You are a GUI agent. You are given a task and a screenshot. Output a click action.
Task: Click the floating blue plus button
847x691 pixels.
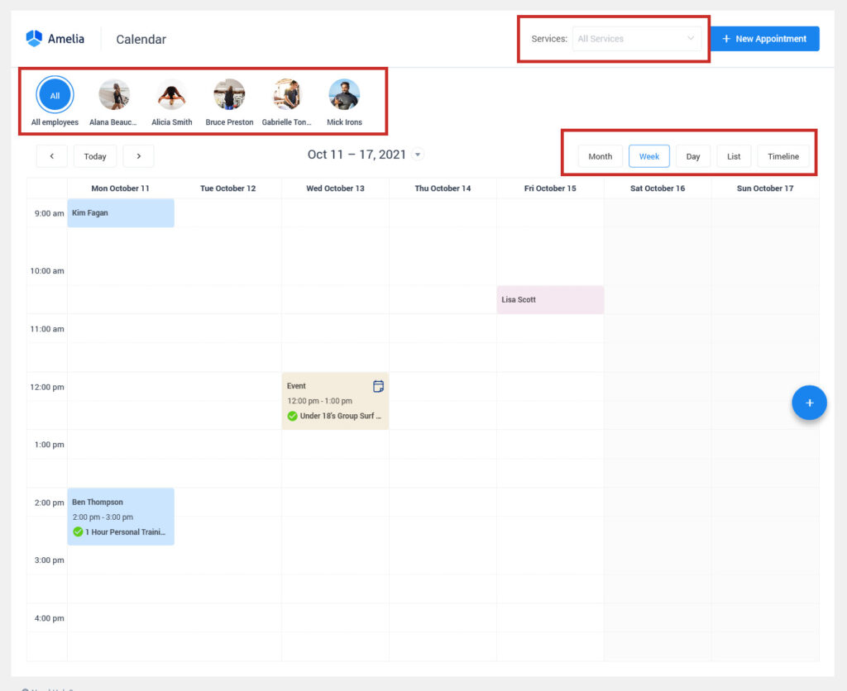pos(809,403)
